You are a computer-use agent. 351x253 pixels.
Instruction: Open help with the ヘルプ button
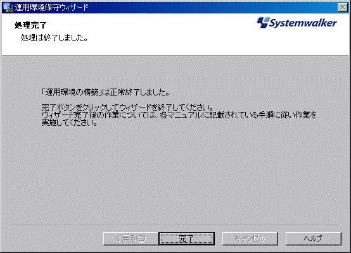click(x=314, y=238)
